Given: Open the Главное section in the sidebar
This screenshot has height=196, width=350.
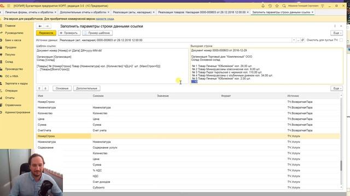Looking at the screenshot, I should click(x=10, y=26).
